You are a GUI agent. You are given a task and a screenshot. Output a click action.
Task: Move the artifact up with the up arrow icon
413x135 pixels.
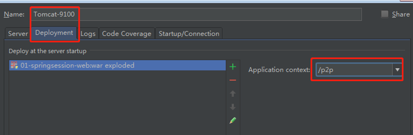click(x=232, y=93)
